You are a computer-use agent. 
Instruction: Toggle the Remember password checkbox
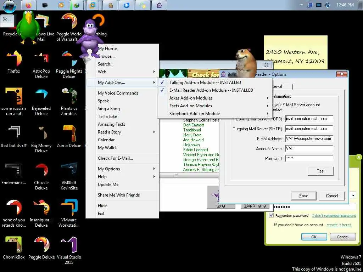(271, 215)
